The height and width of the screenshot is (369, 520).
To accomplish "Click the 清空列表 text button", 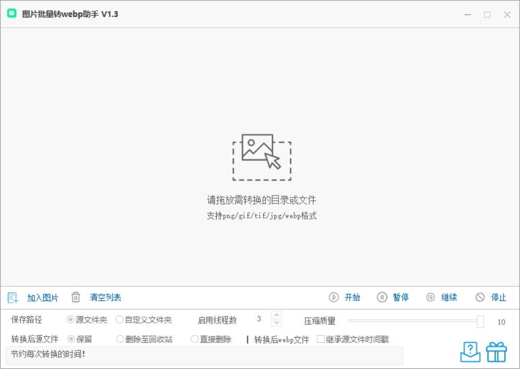I will tap(105, 297).
